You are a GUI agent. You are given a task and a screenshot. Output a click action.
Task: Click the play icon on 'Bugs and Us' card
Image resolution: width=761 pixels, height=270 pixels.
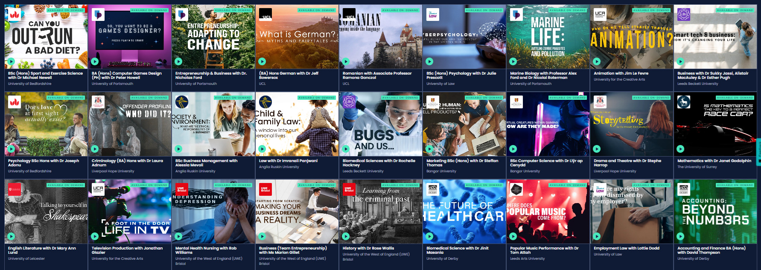[x=346, y=149]
